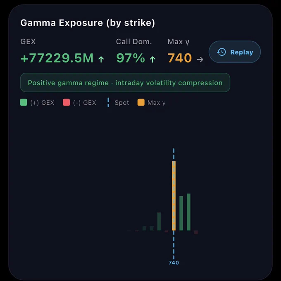Click the green bar immediately right of orange bar
Screen dimensions: 281x281
(x=181, y=213)
